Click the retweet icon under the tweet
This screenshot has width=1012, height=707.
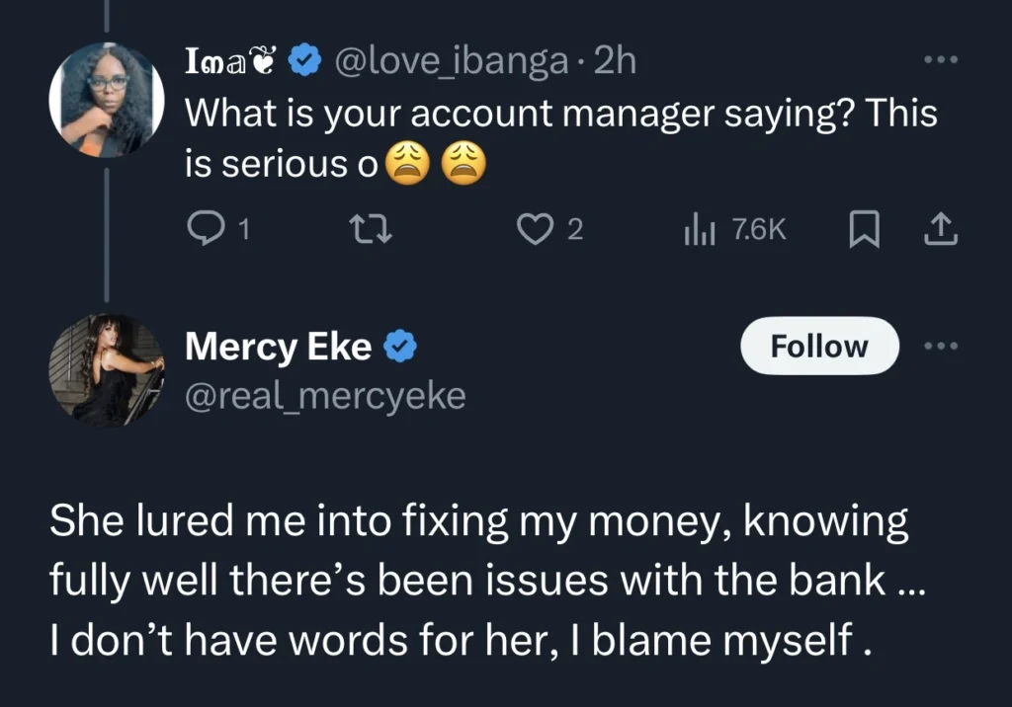point(371,228)
